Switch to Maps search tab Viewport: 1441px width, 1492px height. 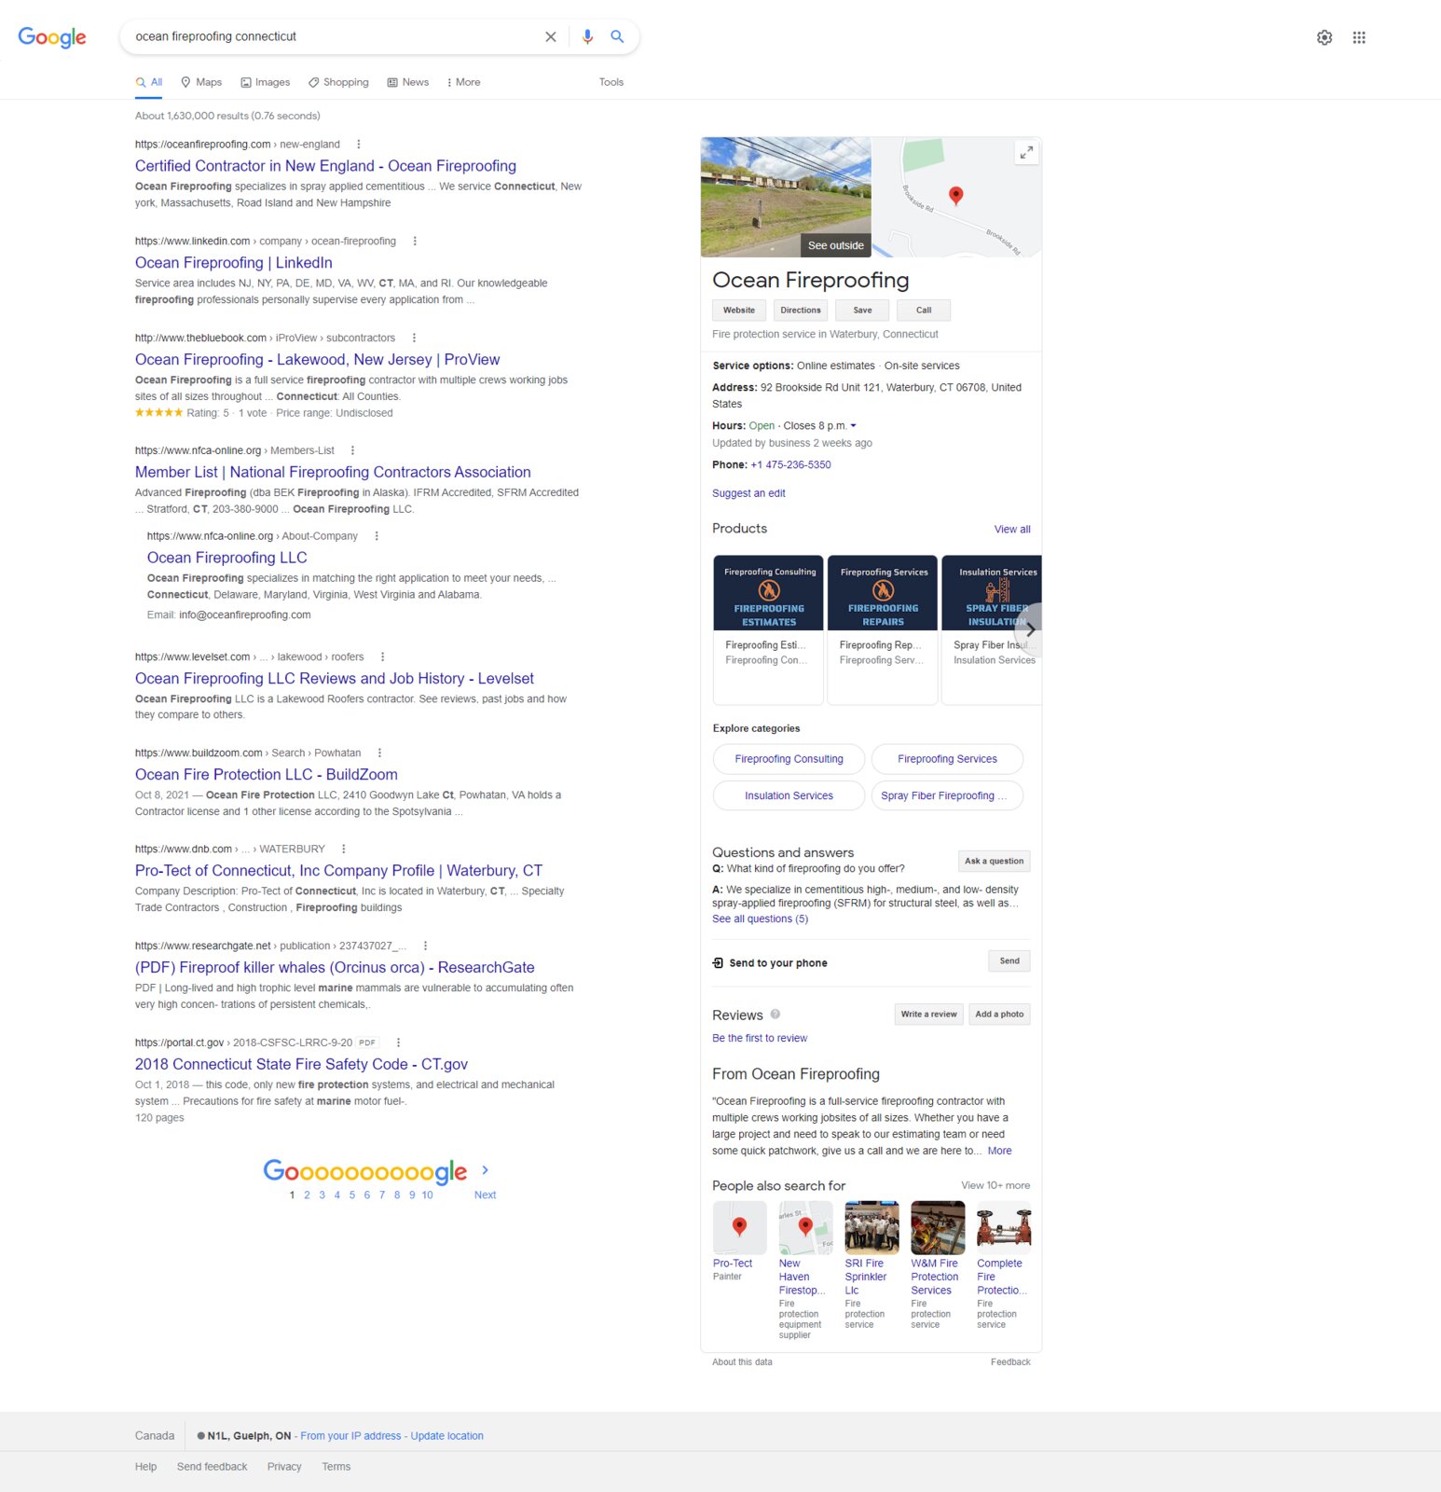(201, 82)
